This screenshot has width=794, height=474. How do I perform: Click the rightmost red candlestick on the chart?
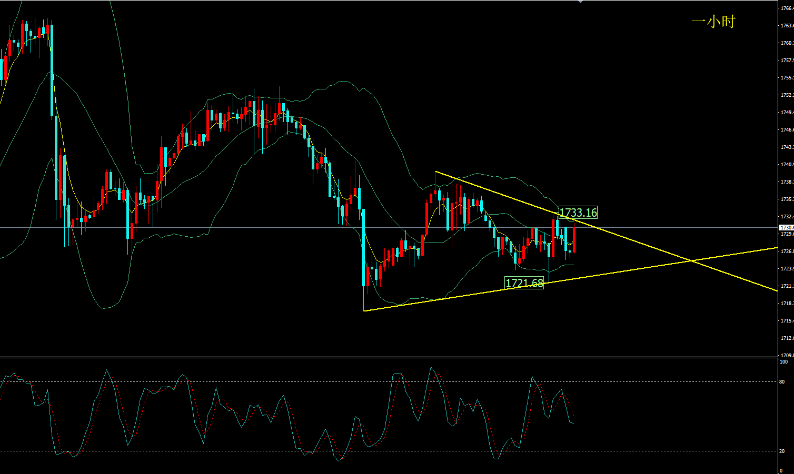point(574,239)
